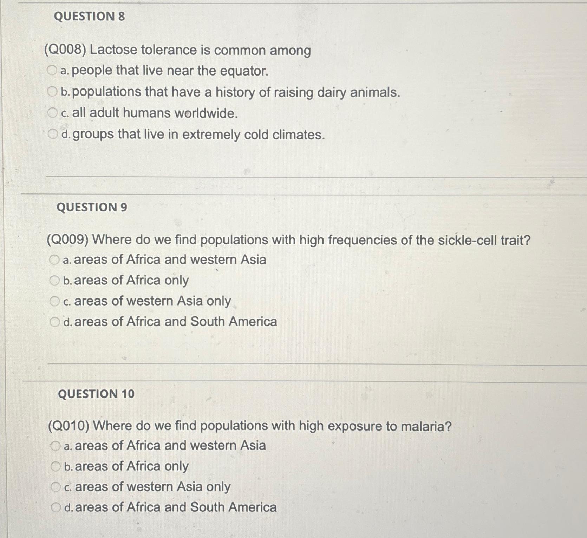Image resolution: width=587 pixels, height=538 pixels.
Task: Pick option d in Question 10
Action: click(x=55, y=506)
